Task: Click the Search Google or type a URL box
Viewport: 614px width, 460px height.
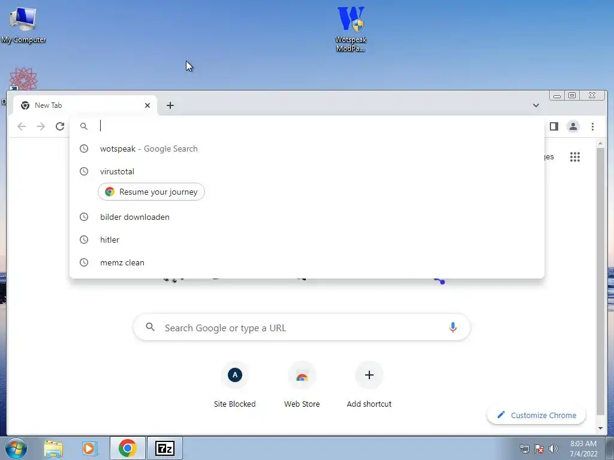Action: (x=302, y=328)
